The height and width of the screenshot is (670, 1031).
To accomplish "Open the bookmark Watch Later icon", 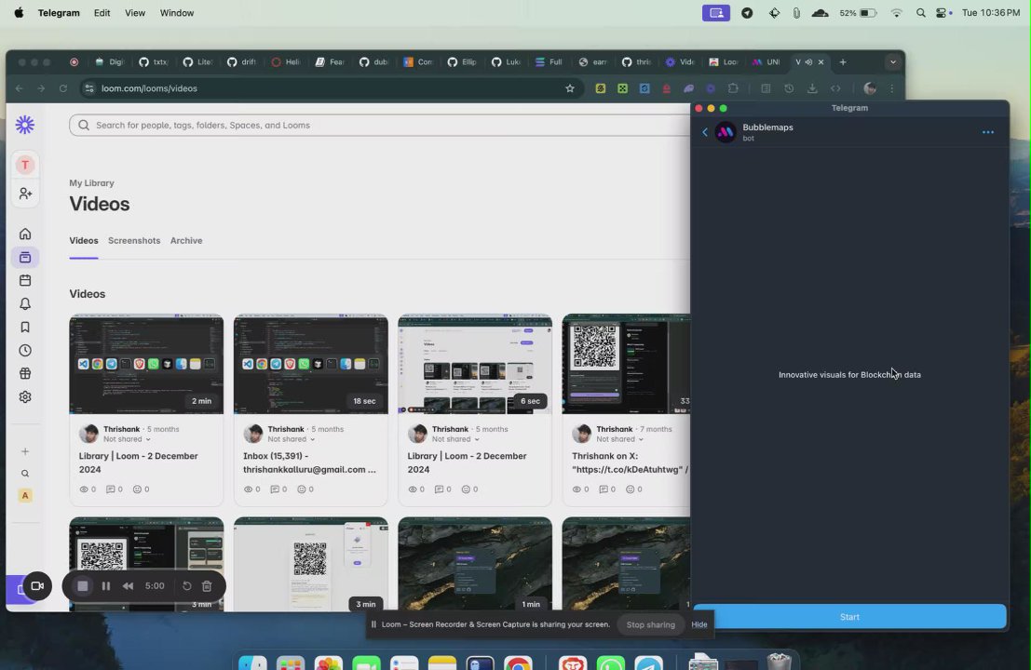I will 25,328.
